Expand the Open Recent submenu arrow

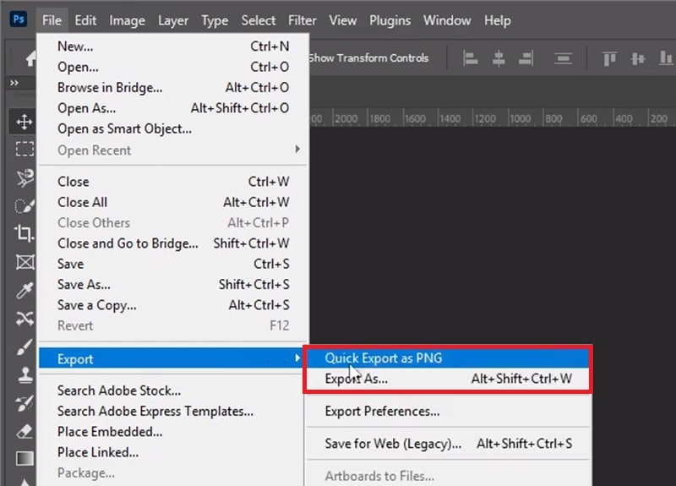coord(297,150)
